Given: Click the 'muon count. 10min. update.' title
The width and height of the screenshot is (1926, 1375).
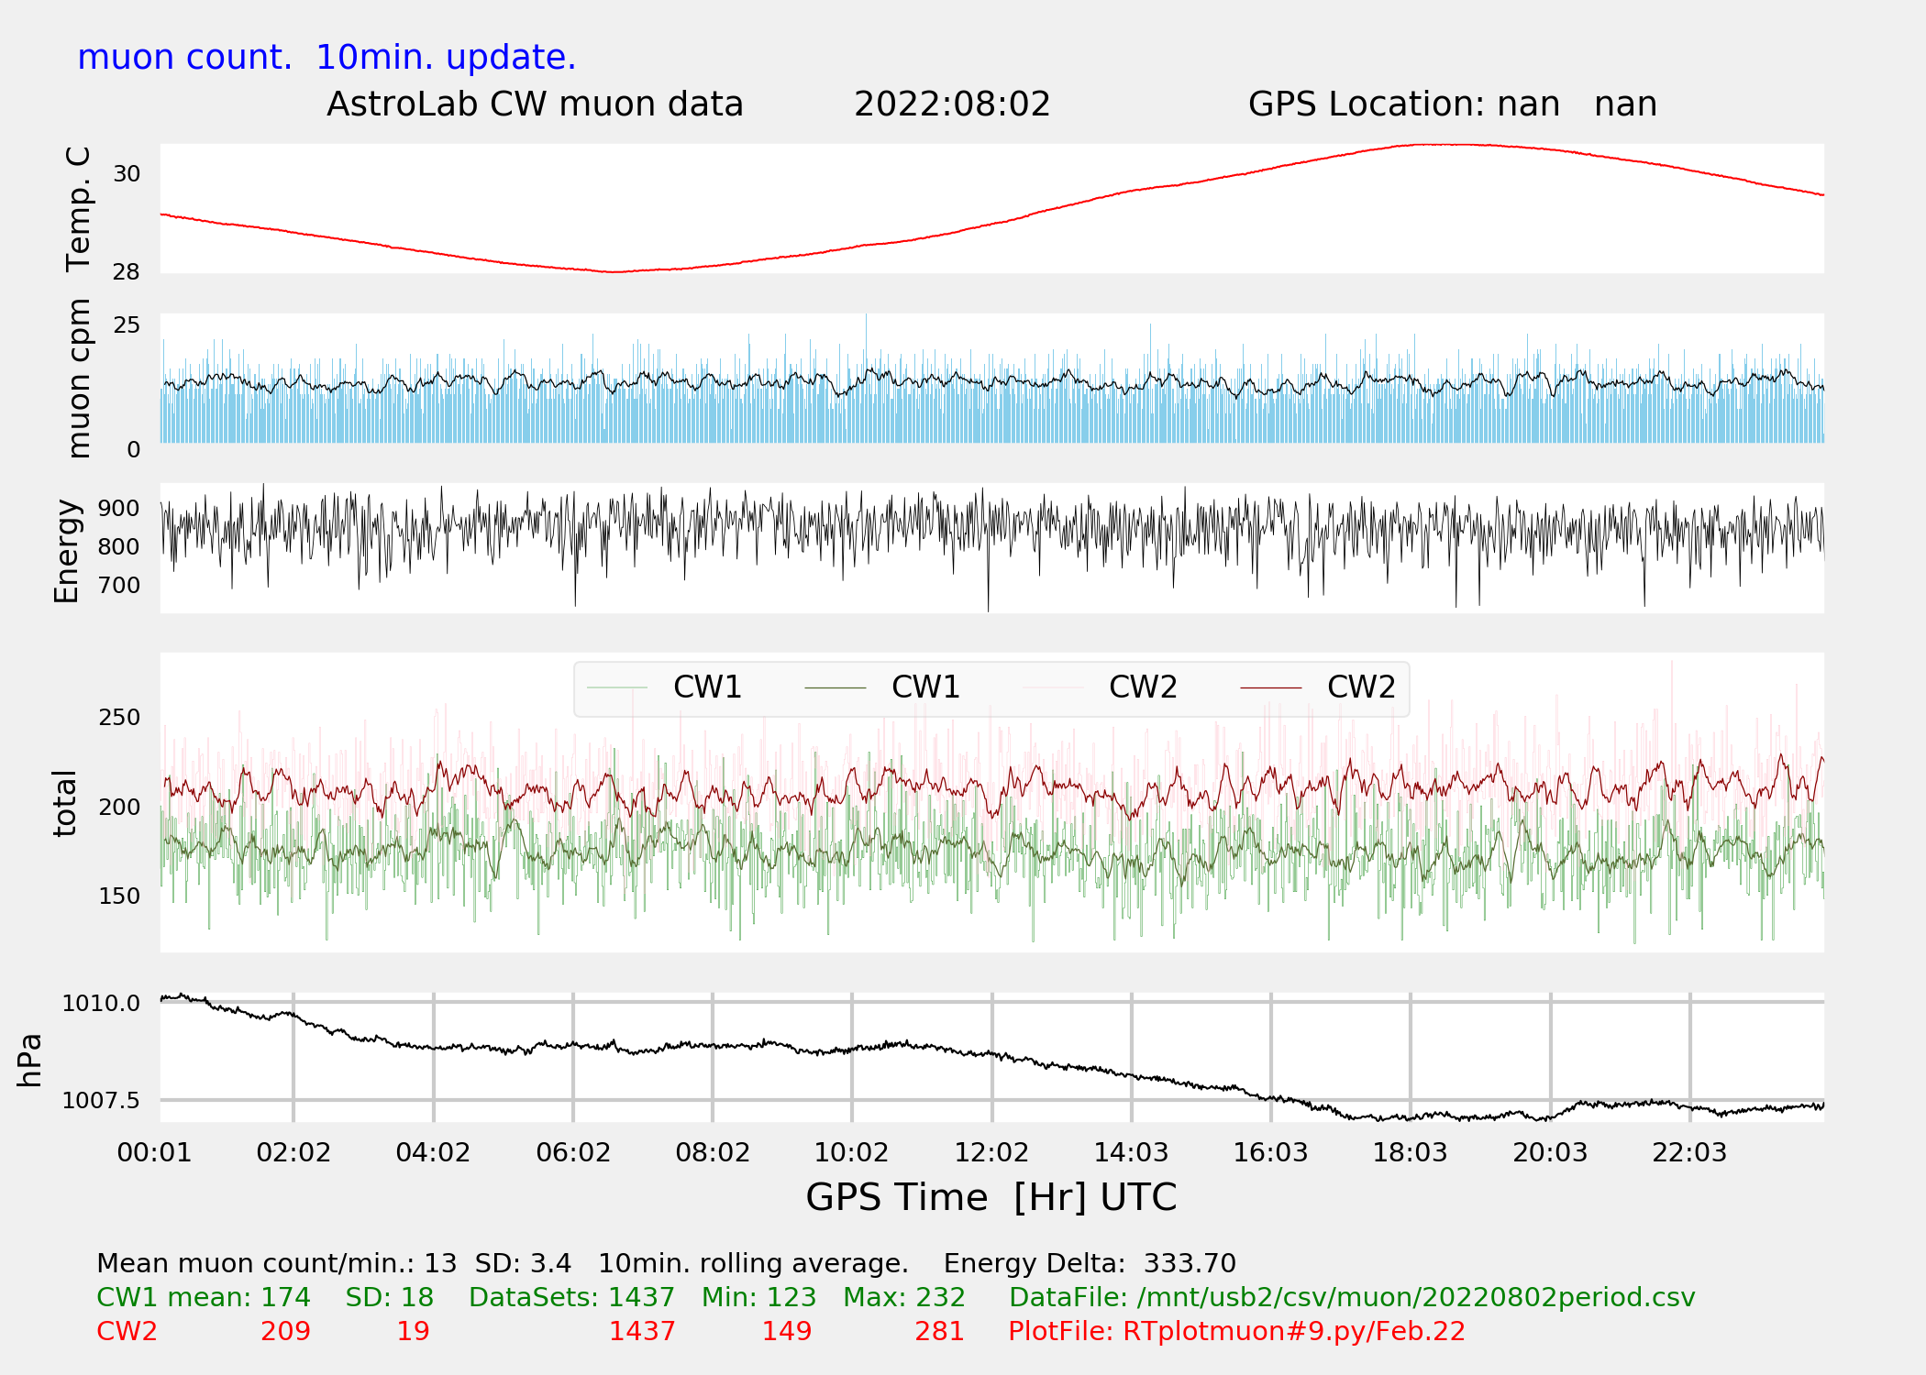Looking at the screenshot, I should coord(327,57).
